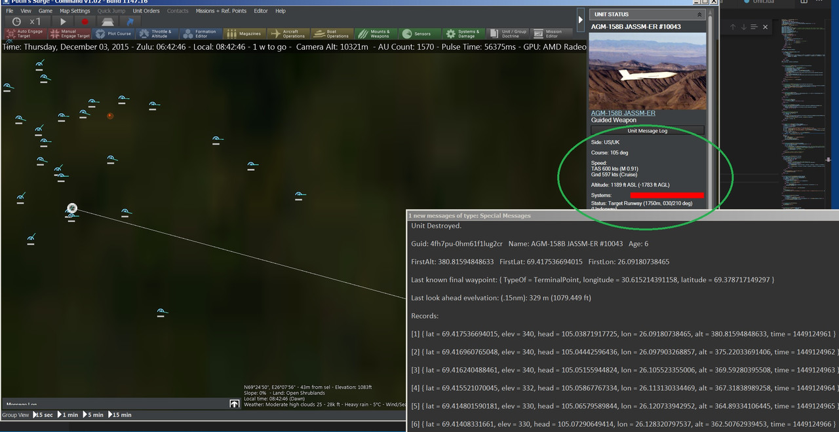Open Aircraft Operations
839x432 pixels.
click(x=288, y=33)
